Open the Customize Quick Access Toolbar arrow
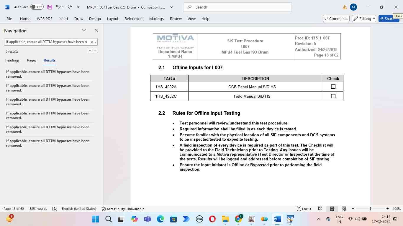The height and width of the screenshot is (226, 403). point(78,7)
